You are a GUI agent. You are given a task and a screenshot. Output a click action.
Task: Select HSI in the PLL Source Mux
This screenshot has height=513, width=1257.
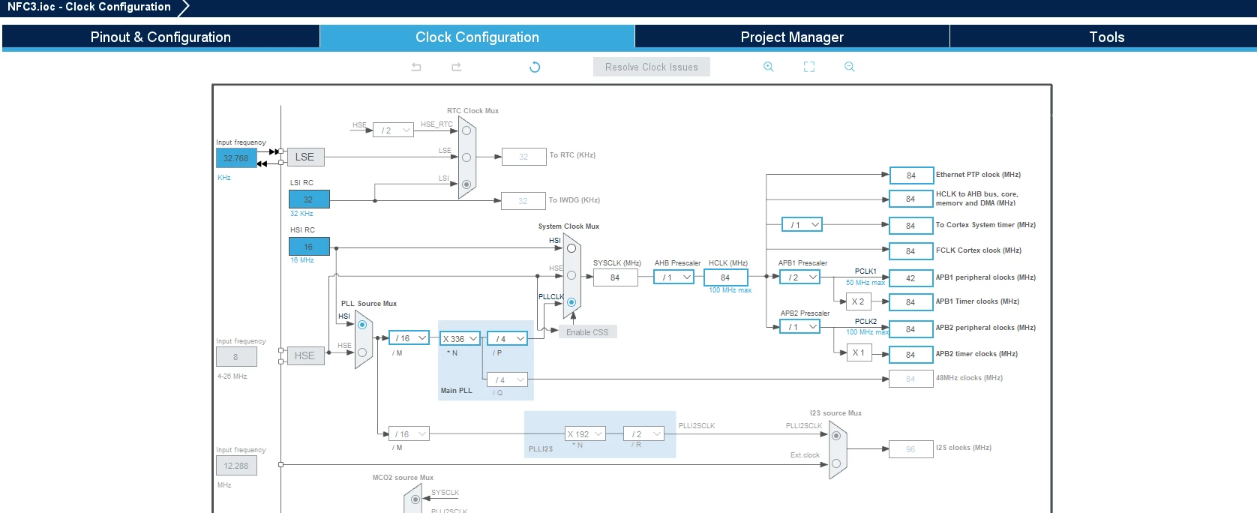point(362,325)
